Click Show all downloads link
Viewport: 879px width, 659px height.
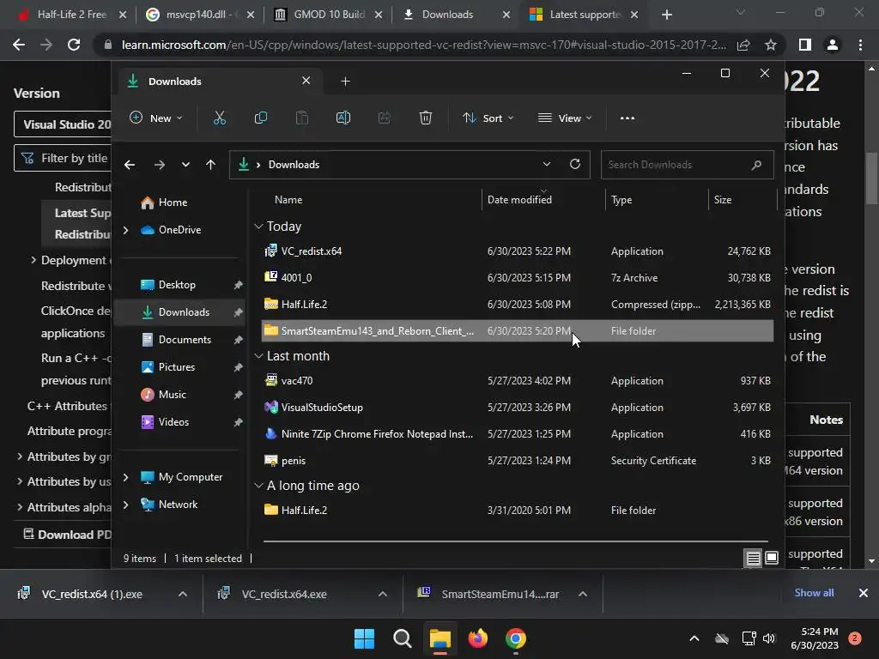[x=814, y=593]
